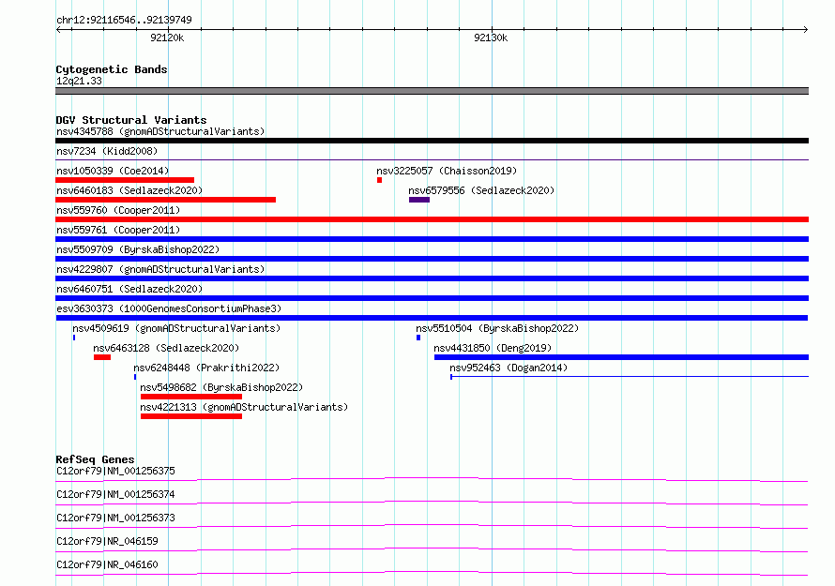Screen dimensions: 835x586
Task: Click the tiny blue nsv4509619 marker
Action: coord(74,338)
